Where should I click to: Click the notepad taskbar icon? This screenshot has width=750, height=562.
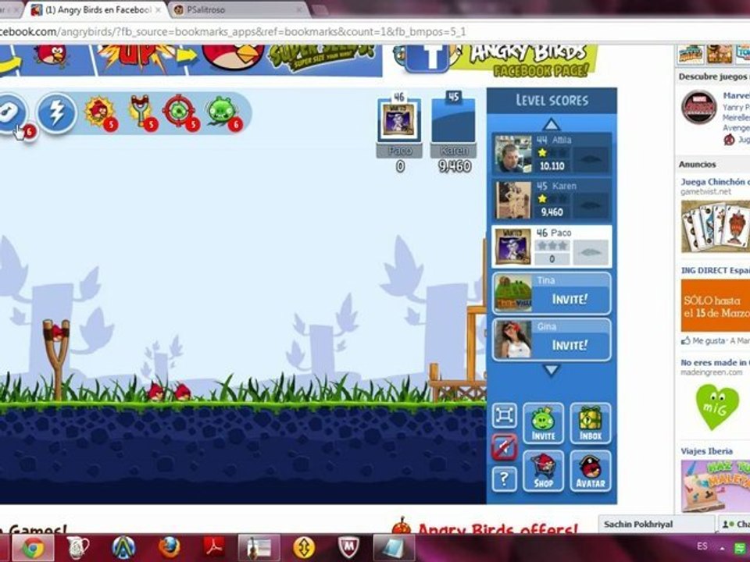pos(393,548)
